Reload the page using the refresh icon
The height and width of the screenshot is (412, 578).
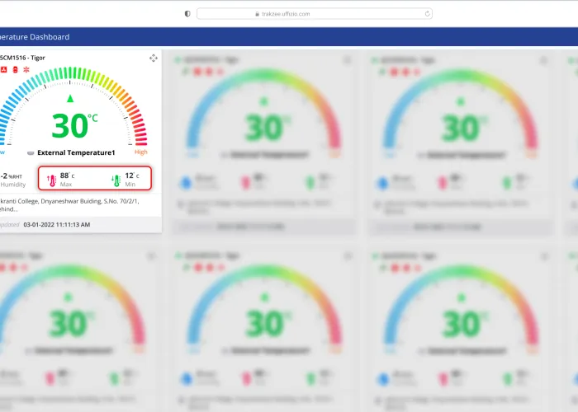click(427, 13)
